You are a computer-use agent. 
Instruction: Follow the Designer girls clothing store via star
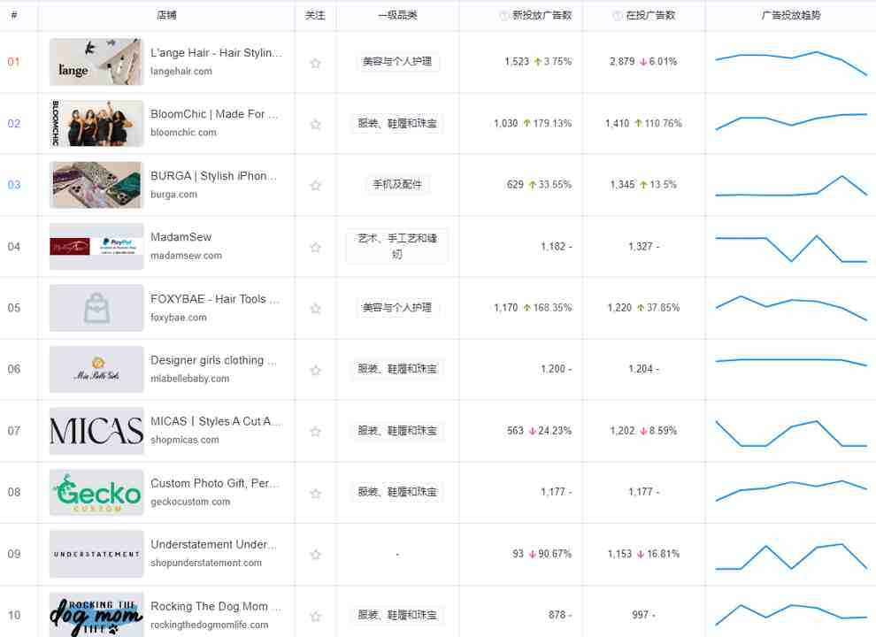point(315,370)
